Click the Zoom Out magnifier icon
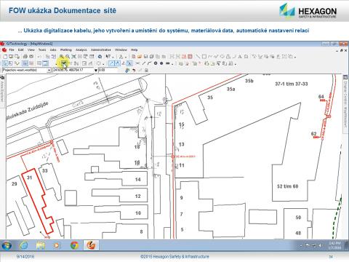Image resolution: width=349 pixels, height=262 pixels. click(68, 57)
